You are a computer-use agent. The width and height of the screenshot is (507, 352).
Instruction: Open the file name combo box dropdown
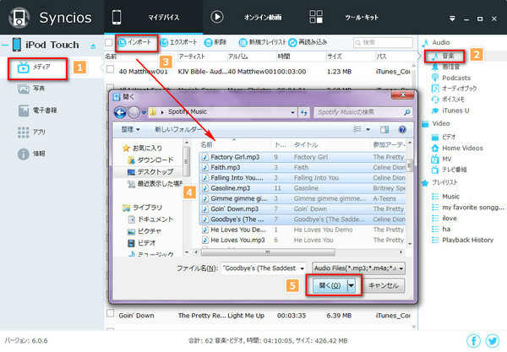coord(302,268)
